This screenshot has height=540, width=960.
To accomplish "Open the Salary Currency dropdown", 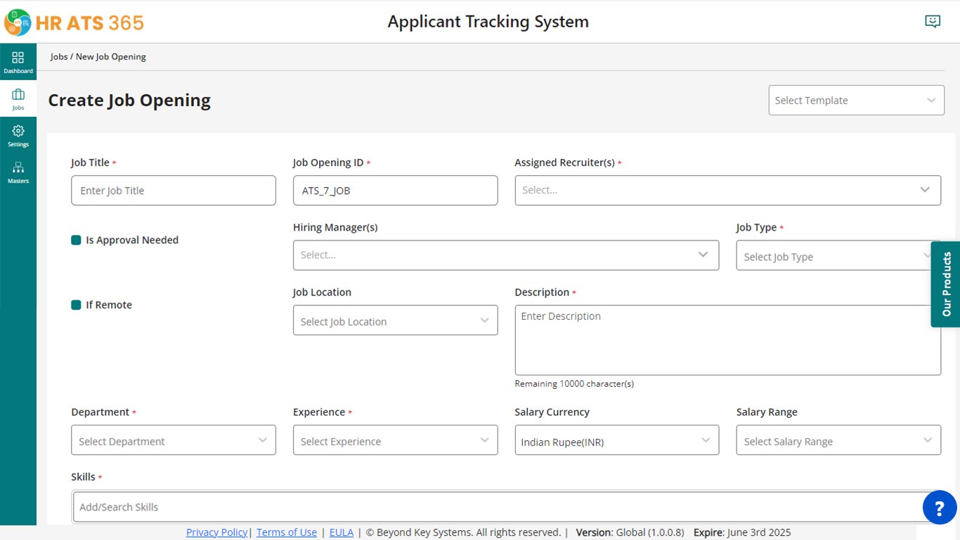I will (x=616, y=441).
